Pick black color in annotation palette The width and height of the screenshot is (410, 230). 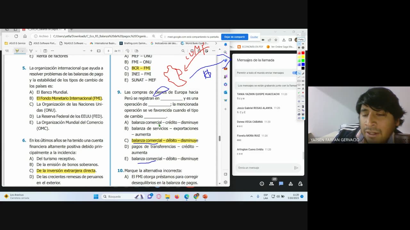point(303,68)
